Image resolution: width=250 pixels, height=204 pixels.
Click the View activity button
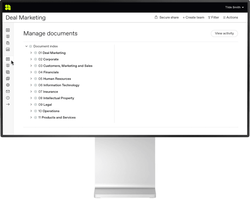pyautogui.click(x=224, y=33)
